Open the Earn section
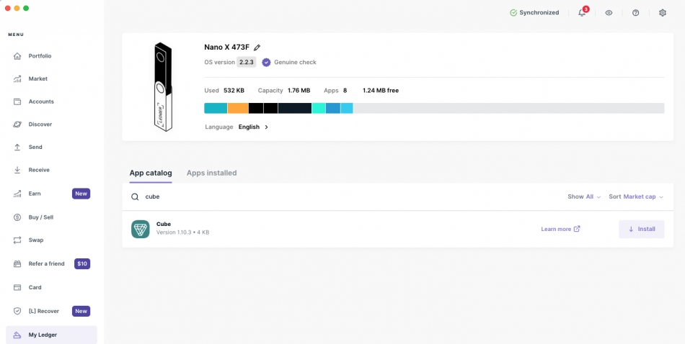This screenshot has width=685, height=344. [x=51, y=194]
